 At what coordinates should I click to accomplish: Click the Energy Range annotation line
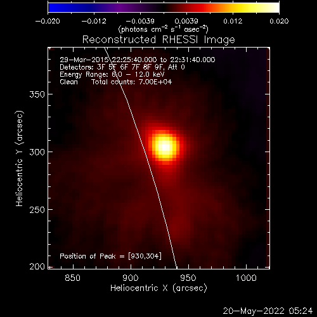(x=112, y=74)
